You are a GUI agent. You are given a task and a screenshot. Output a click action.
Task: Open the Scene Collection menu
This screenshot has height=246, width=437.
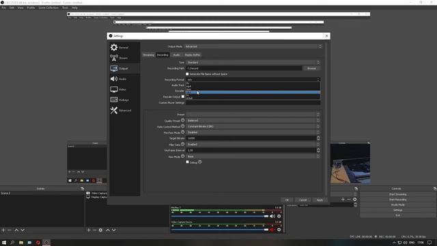tap(48, 8)
